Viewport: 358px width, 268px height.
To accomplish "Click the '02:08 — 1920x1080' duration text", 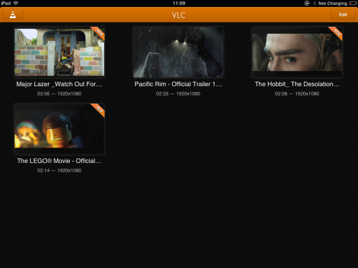I will [297, 94].
